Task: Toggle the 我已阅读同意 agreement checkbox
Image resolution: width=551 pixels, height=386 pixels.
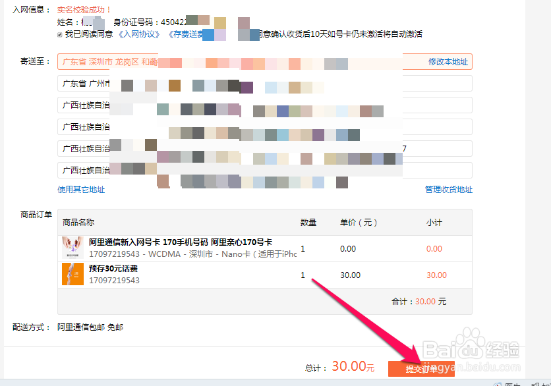Action: pos(60,34)
